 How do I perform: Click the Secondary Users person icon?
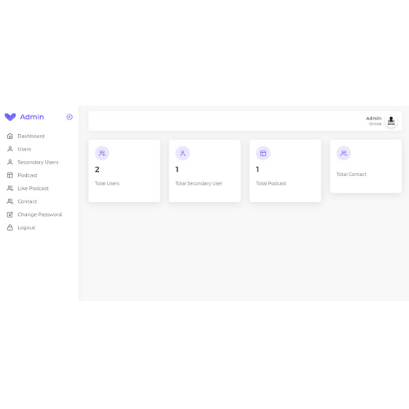[x=10, y=162]
